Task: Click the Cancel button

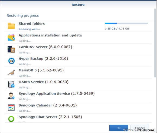Action: point(140,128)
